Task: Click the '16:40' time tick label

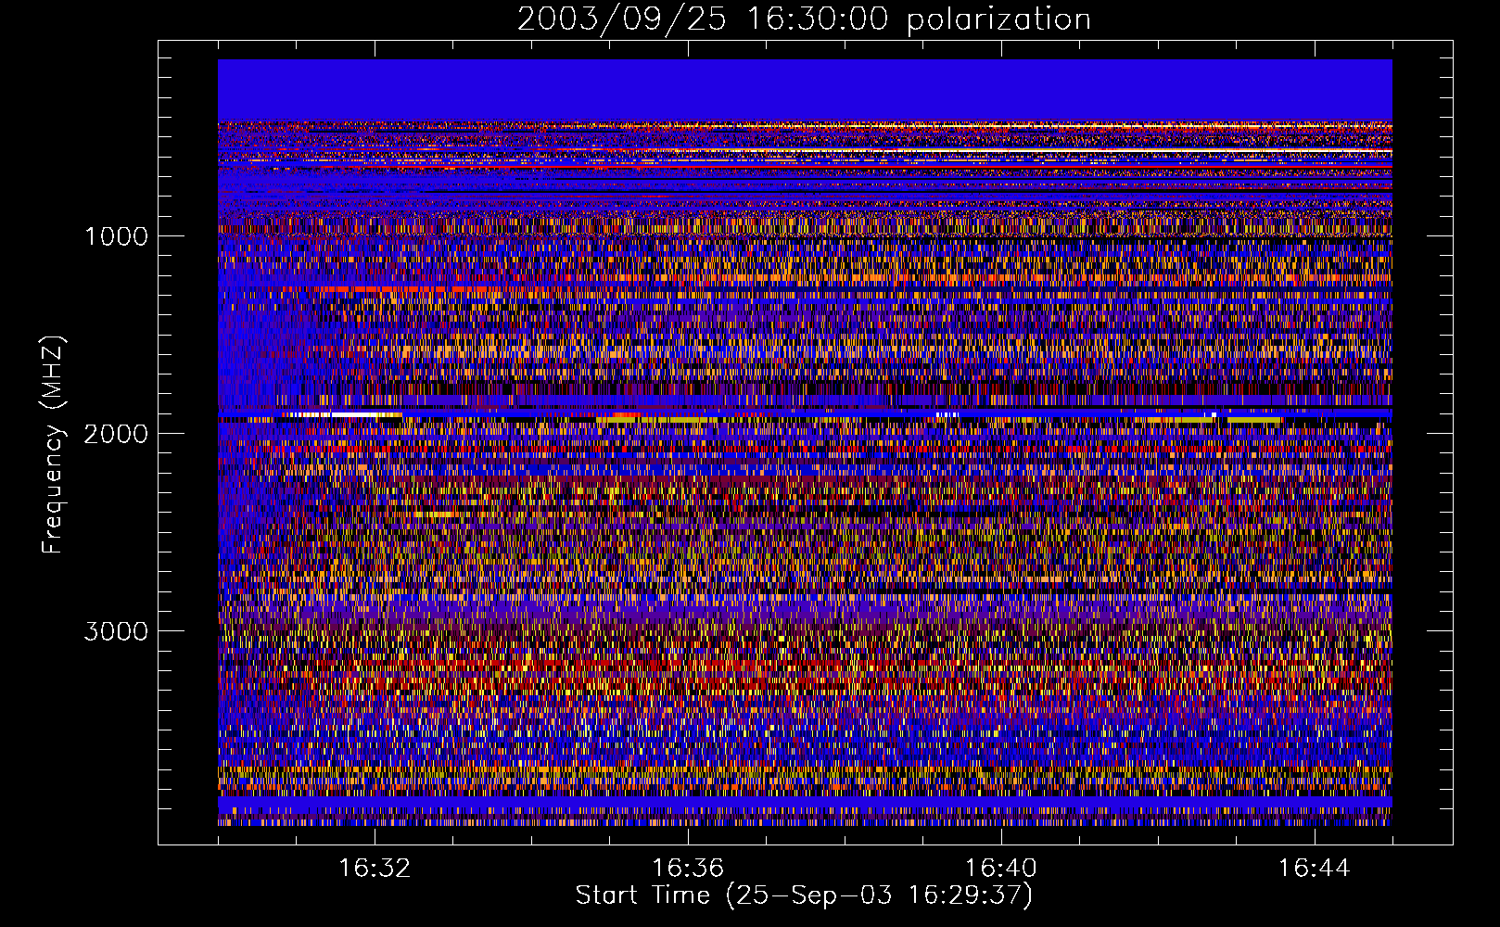Action: pyautogui.click(x=1001, y=869)
